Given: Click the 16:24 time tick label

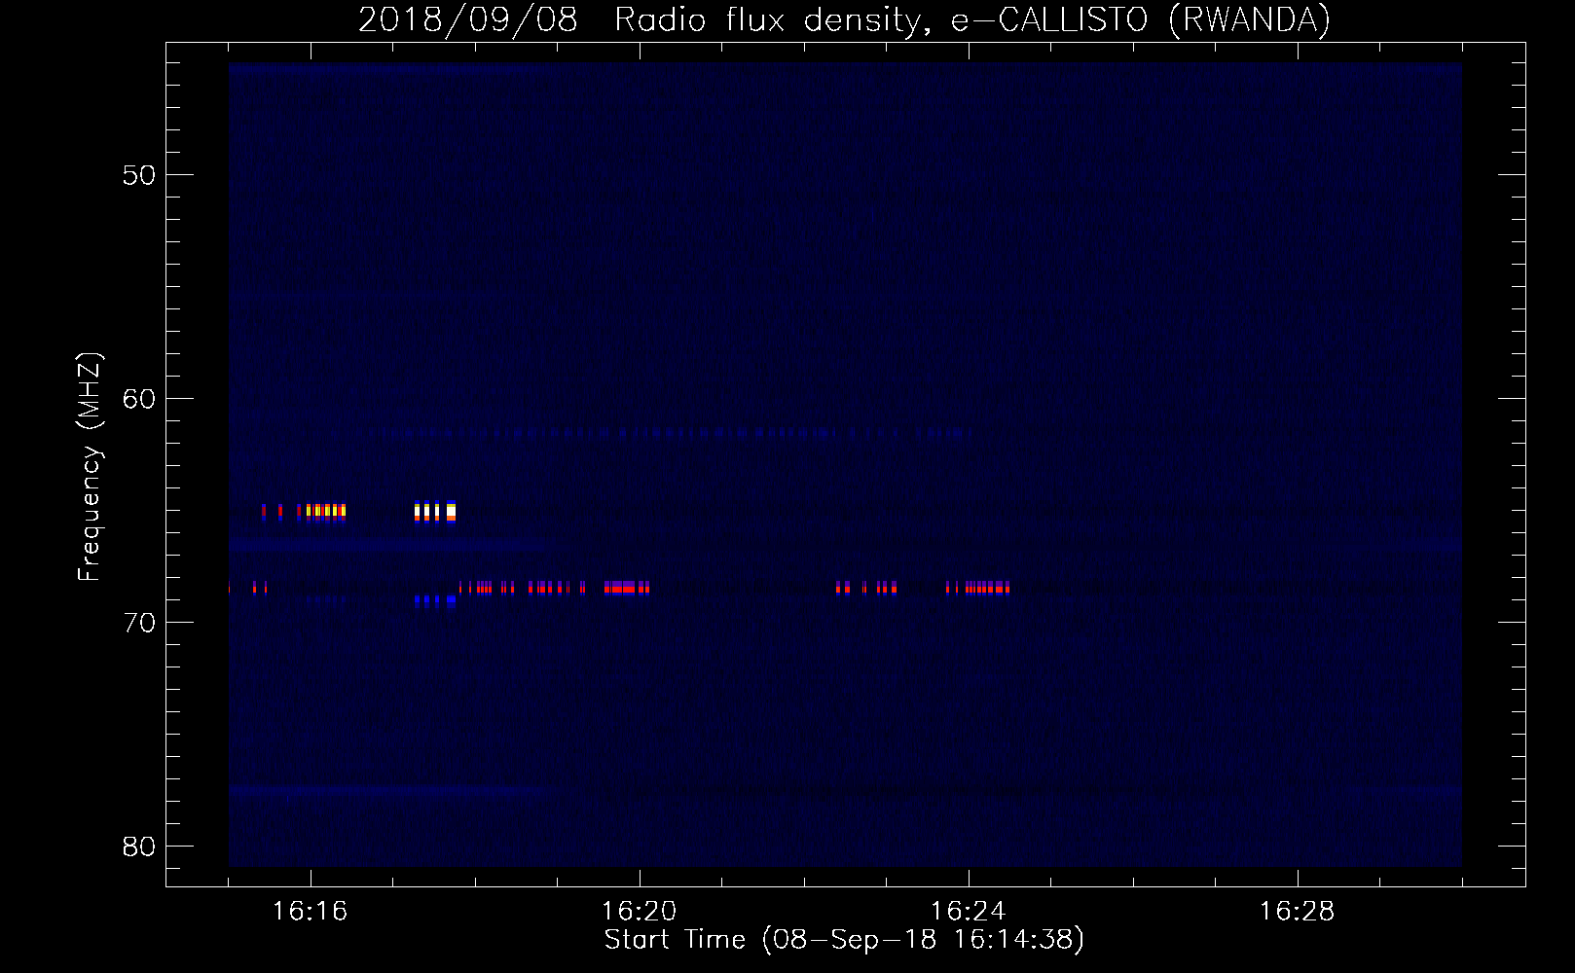Looking at the screenshot, I should point(968,912).
